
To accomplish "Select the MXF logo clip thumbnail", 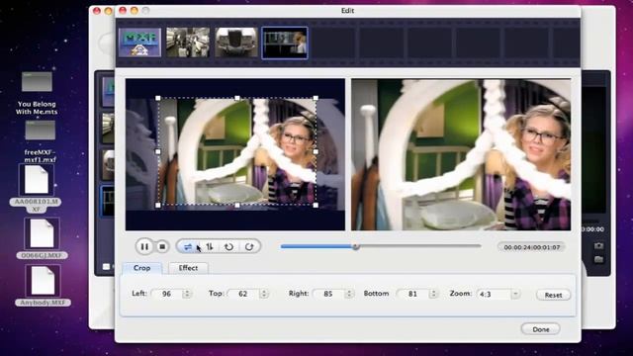I will point(139,43).
